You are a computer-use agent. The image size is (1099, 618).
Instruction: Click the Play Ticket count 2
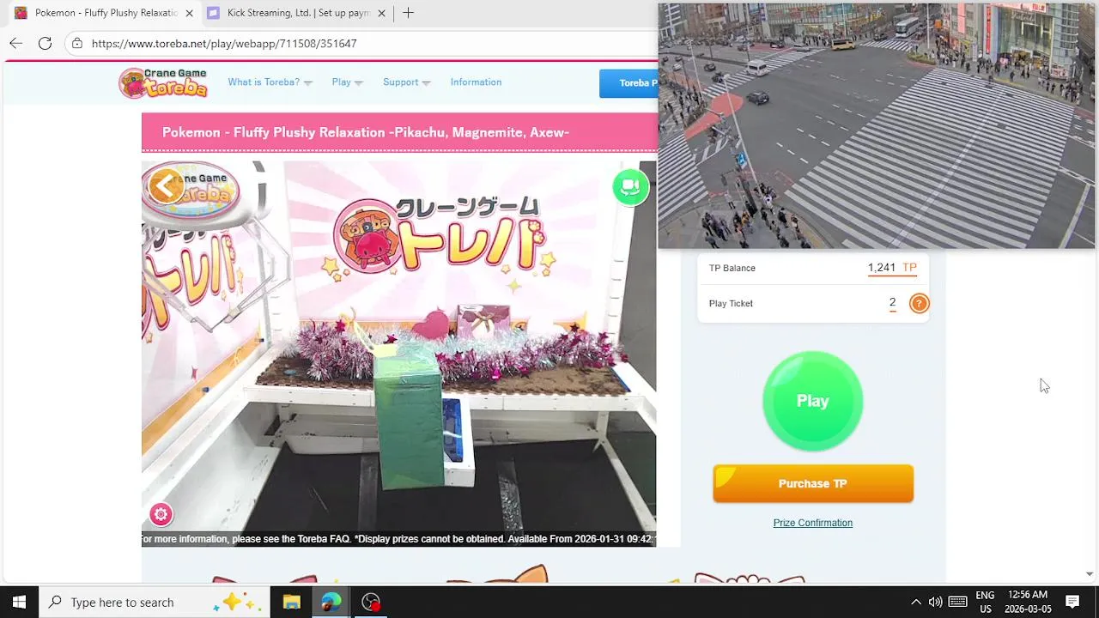point(892,302)
